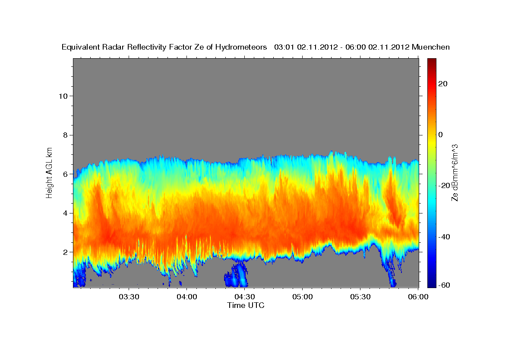Image resolution: width=518 pixels, height=345 pixels.
Task: Click the '03:30' time tick label
Action: pos(129,297)
